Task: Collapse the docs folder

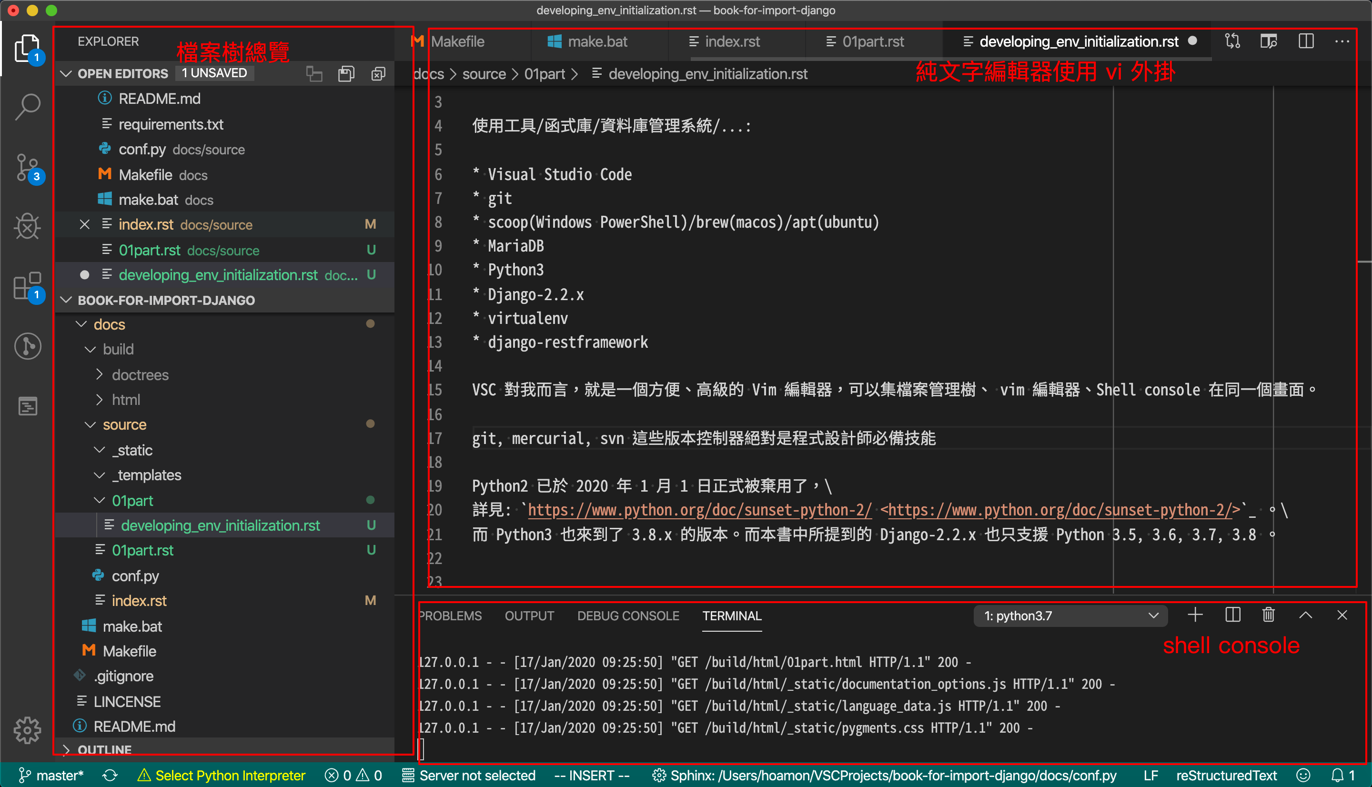Action: tap(81, 324)
